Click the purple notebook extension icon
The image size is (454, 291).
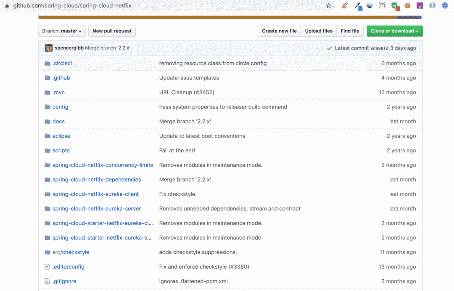[x=420, y=6]
